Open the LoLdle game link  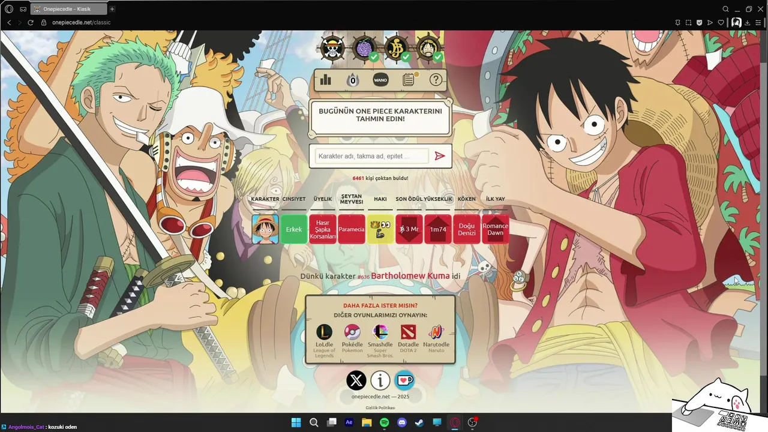324,340
